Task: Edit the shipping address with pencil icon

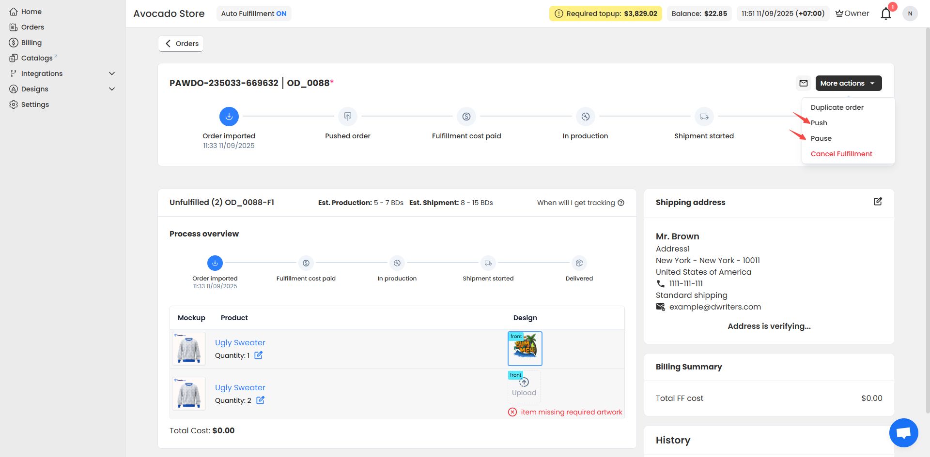Action: (x=877, y=202)
